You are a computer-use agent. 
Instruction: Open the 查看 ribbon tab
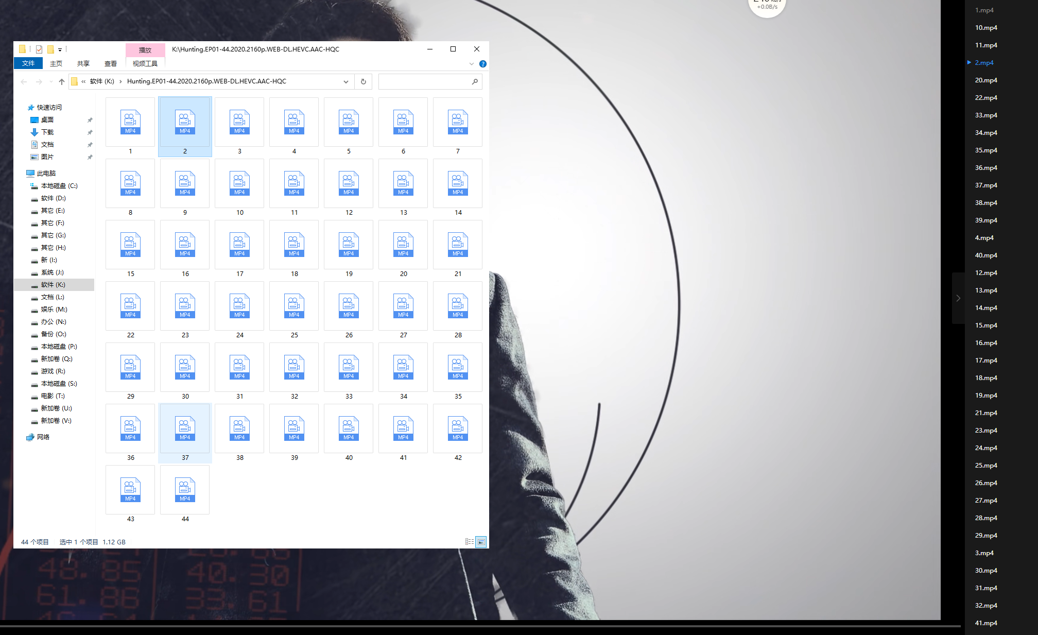[110, 63]
